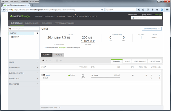Click the edit pencil icon in volumes toolbar
171x111 pixels.
point(47,60)
